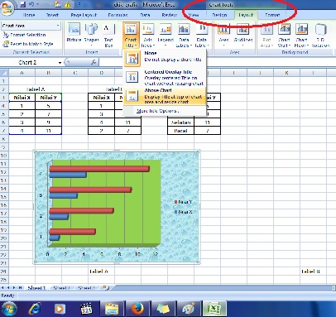The width and height of the screenshot is (336, 317).
Task: Click the Chart Wall button
Action: coord(284,35)
